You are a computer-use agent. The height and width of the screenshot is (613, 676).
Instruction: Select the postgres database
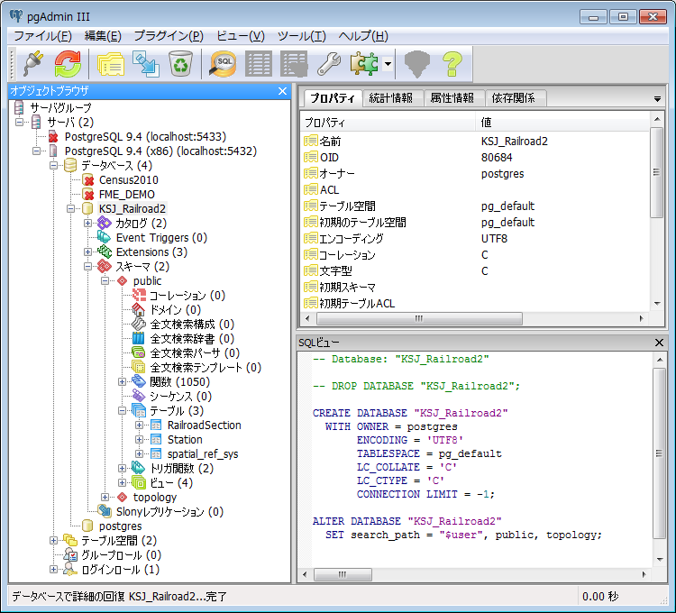(120, 526)
